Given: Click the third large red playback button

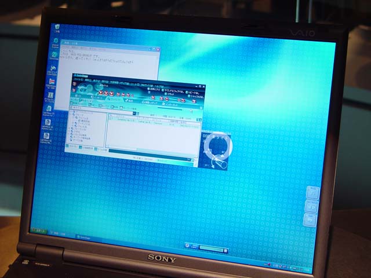Looking at the screenshot, I should point(112,93).
